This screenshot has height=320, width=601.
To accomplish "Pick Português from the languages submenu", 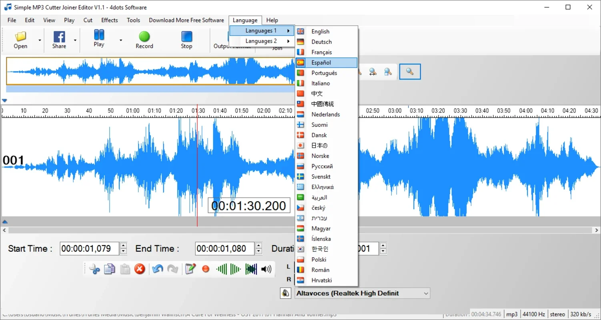I will pos(327,73).
